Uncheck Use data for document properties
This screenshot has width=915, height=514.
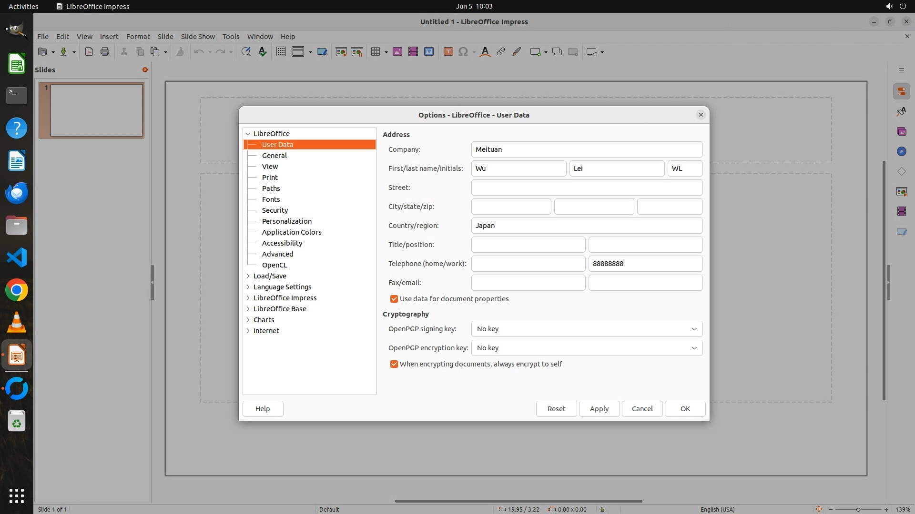(394, 299)
